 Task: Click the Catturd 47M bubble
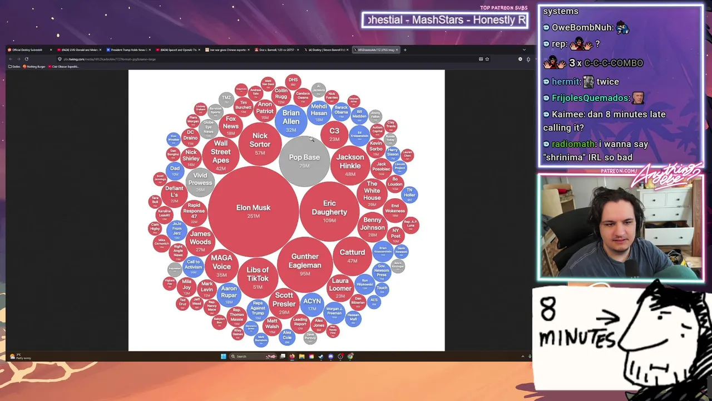click(x=352, y=256)
